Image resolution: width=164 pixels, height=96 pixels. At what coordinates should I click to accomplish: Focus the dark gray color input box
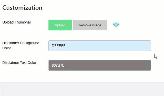tap(100, 65)
